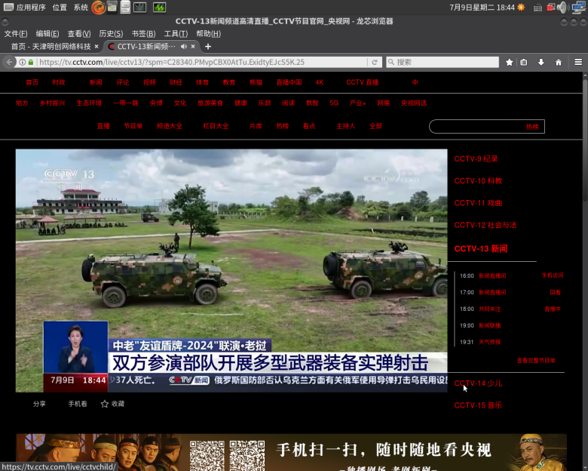Click the weather sun icon beside the clock
Image resolution: width=588 pixels, height=471 pixels.
[521, 7]
